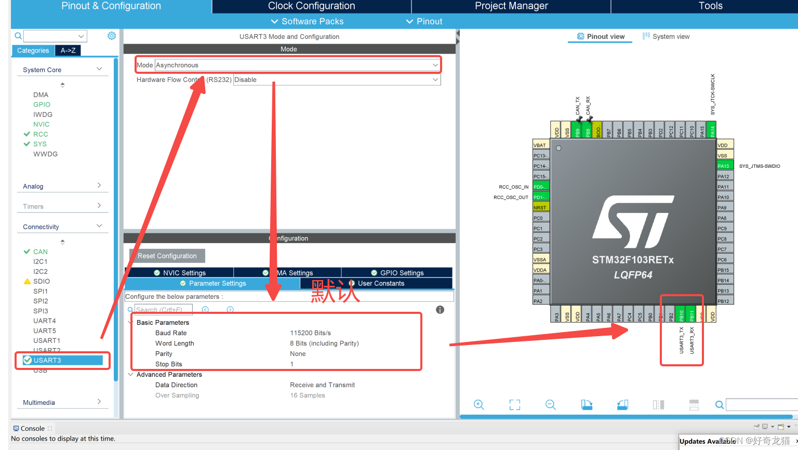Open the Pinout dropdown menu
Screen dimensions: 798x450
[x=424, y=21]
